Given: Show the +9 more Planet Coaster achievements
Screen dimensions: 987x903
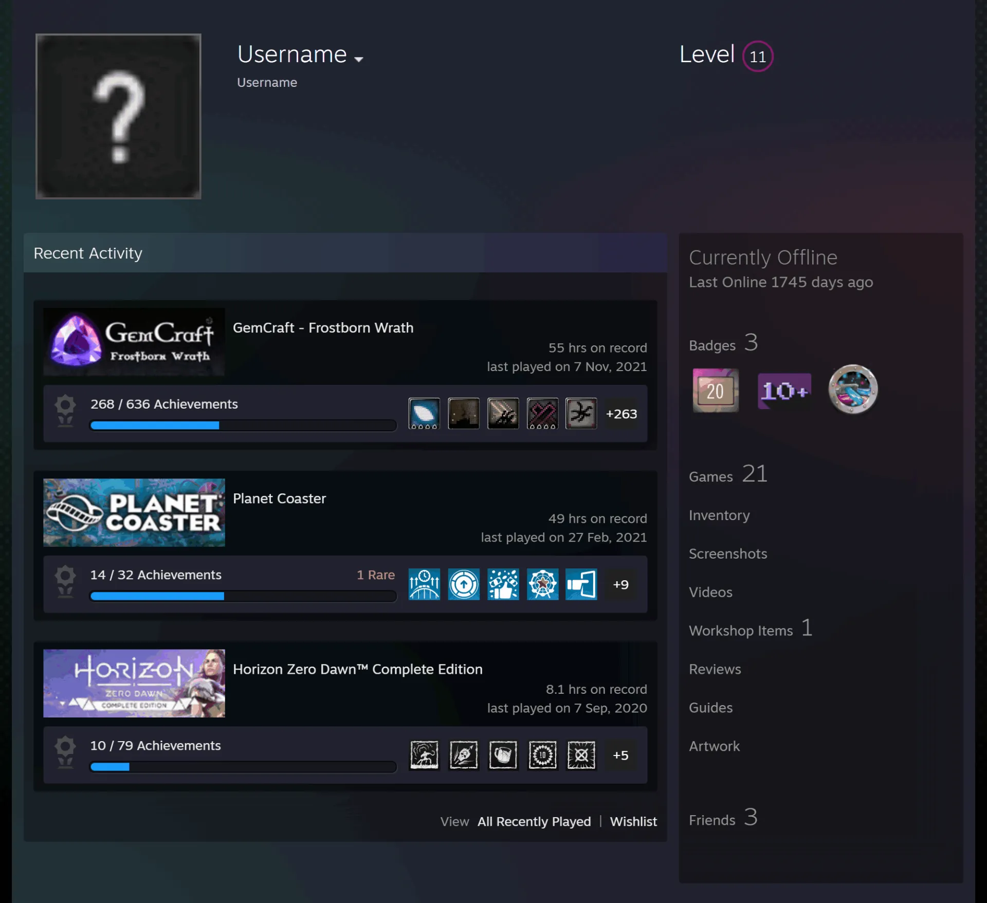Looking at the screenshot, I should [x=621, y=584].
